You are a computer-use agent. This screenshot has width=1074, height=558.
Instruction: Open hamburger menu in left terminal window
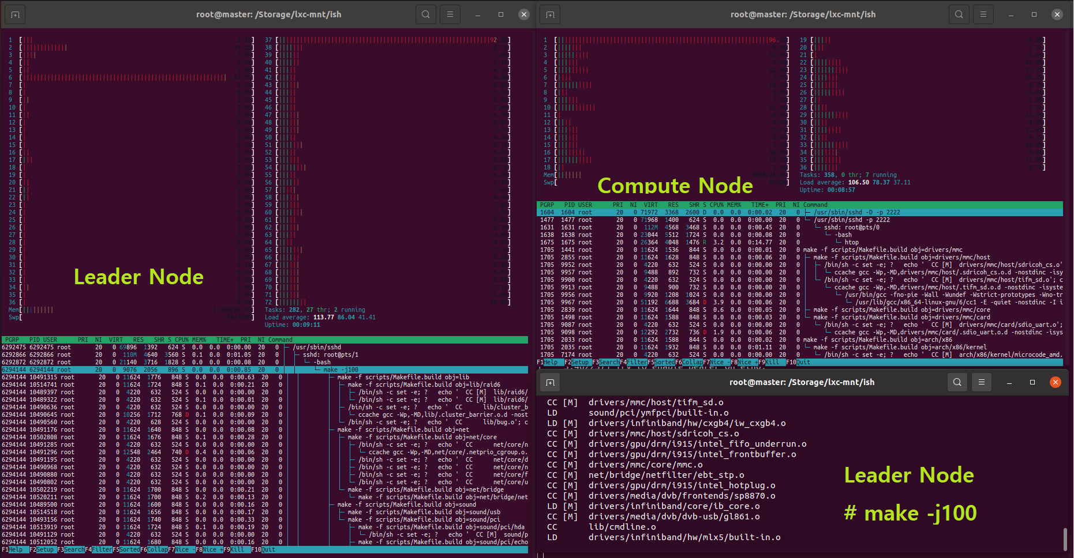click(x=450, y=14)
